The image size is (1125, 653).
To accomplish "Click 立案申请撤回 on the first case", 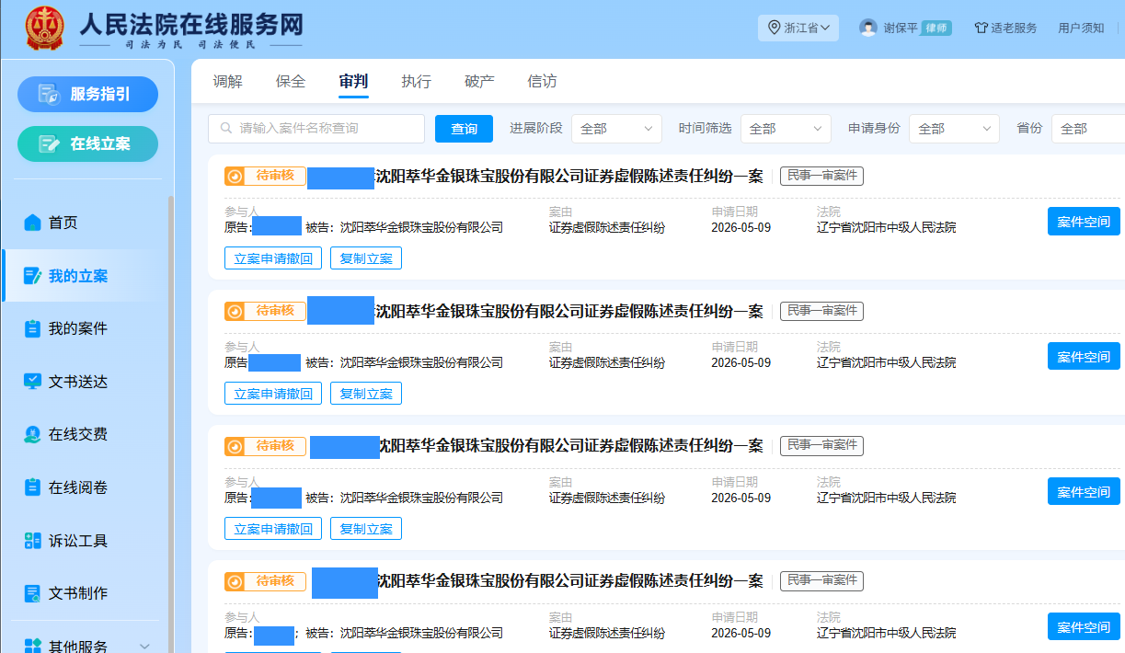I will pyautogui.click(x=273, y=258).
